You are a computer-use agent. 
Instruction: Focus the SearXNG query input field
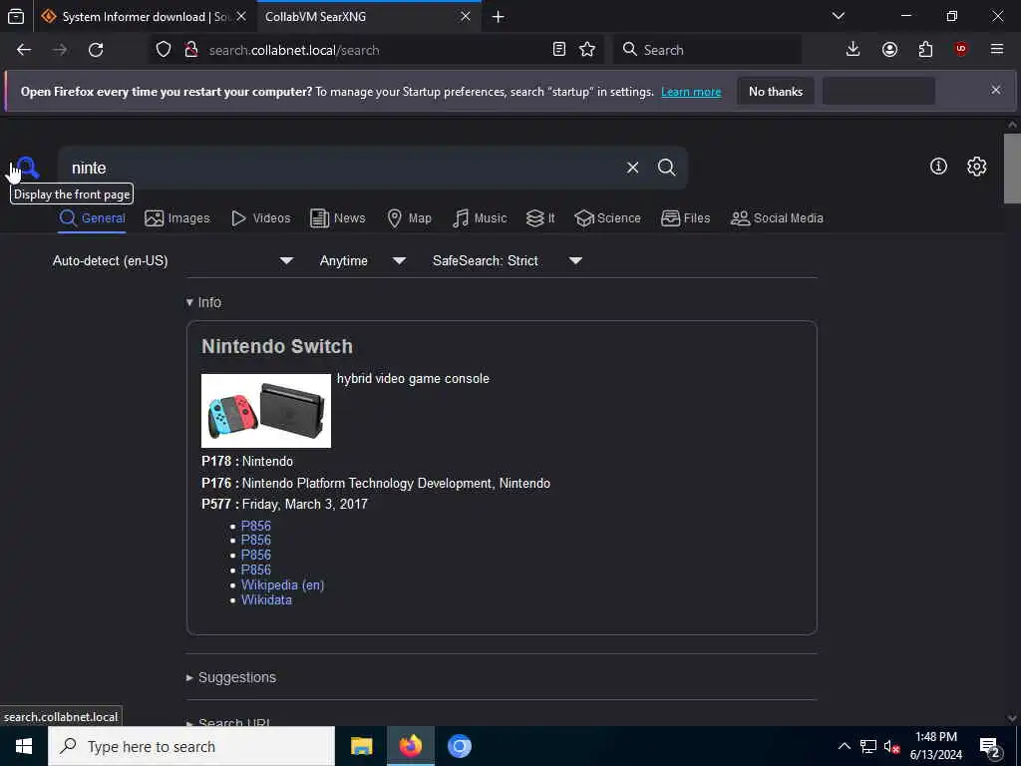point(342,168)
